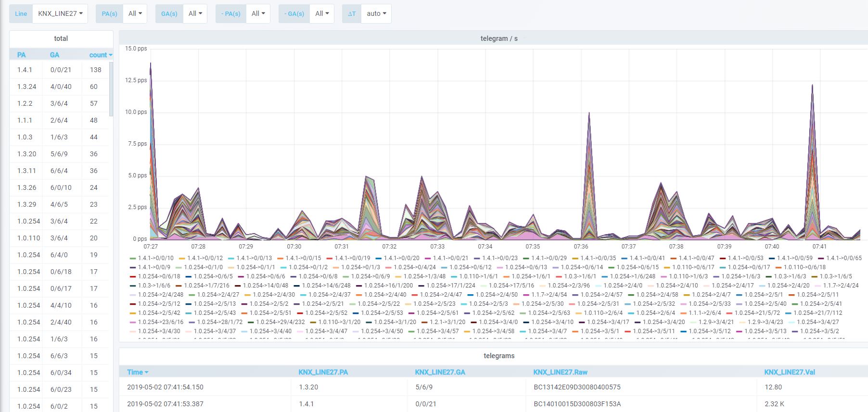Open the ΔT auto dropdown
This screenshot has width=868, height=412.
[x=376, y=13]
